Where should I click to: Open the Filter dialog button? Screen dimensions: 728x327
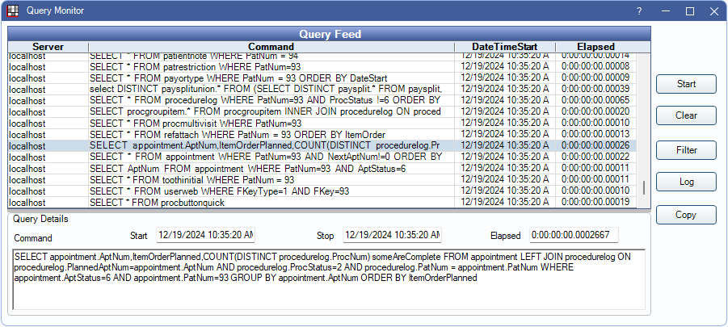click(x=686, y=150)
